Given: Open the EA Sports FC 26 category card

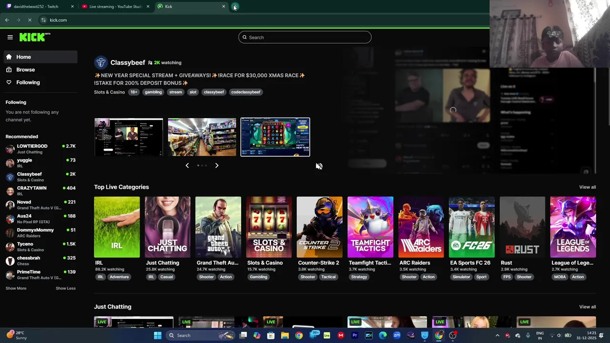Looking at the screenshot, I should coord(471,227).
